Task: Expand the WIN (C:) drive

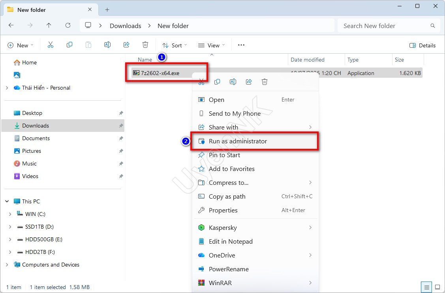Action: [x=10, y=214]
